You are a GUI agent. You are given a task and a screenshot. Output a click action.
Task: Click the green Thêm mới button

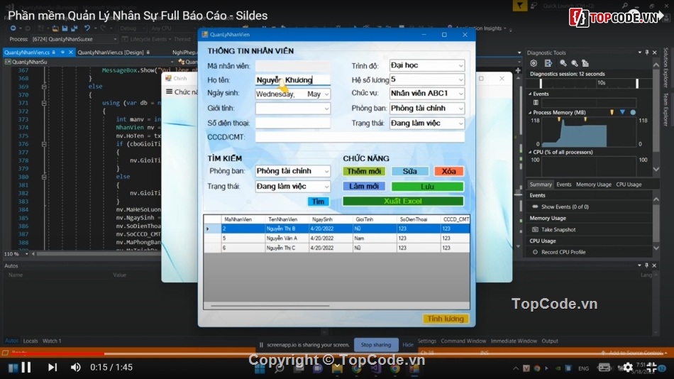365,171
